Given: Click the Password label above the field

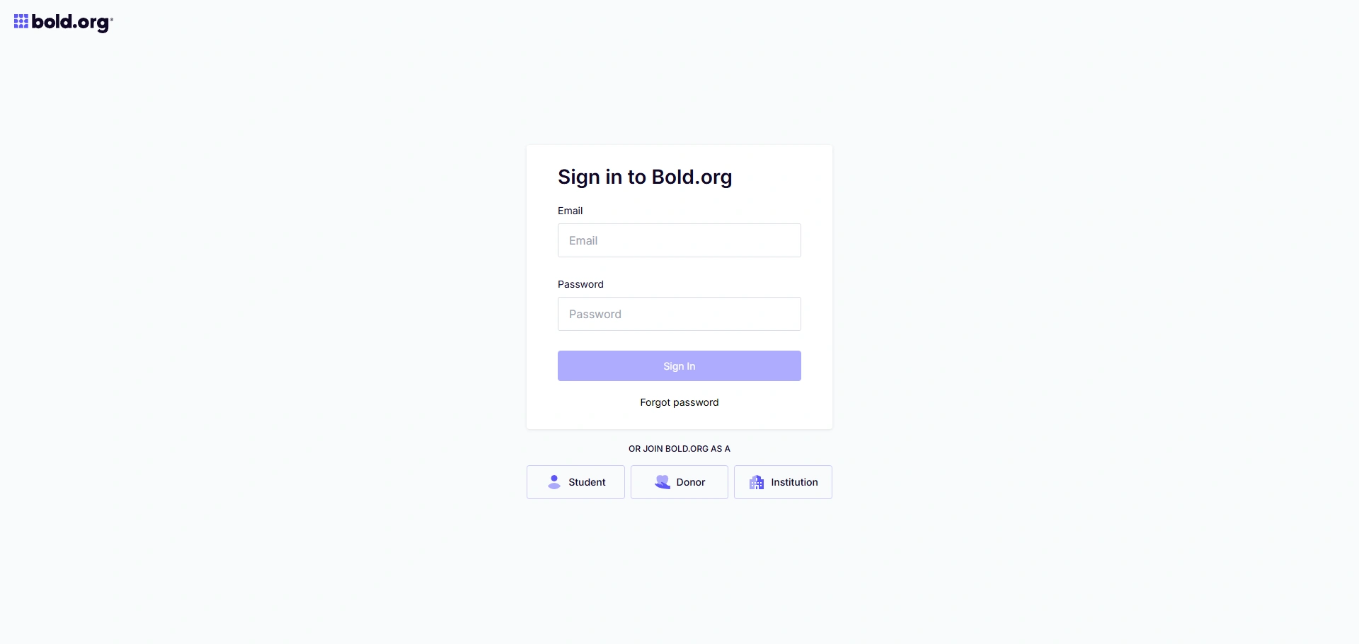Looking at the screenshot, I should point(580,284).
